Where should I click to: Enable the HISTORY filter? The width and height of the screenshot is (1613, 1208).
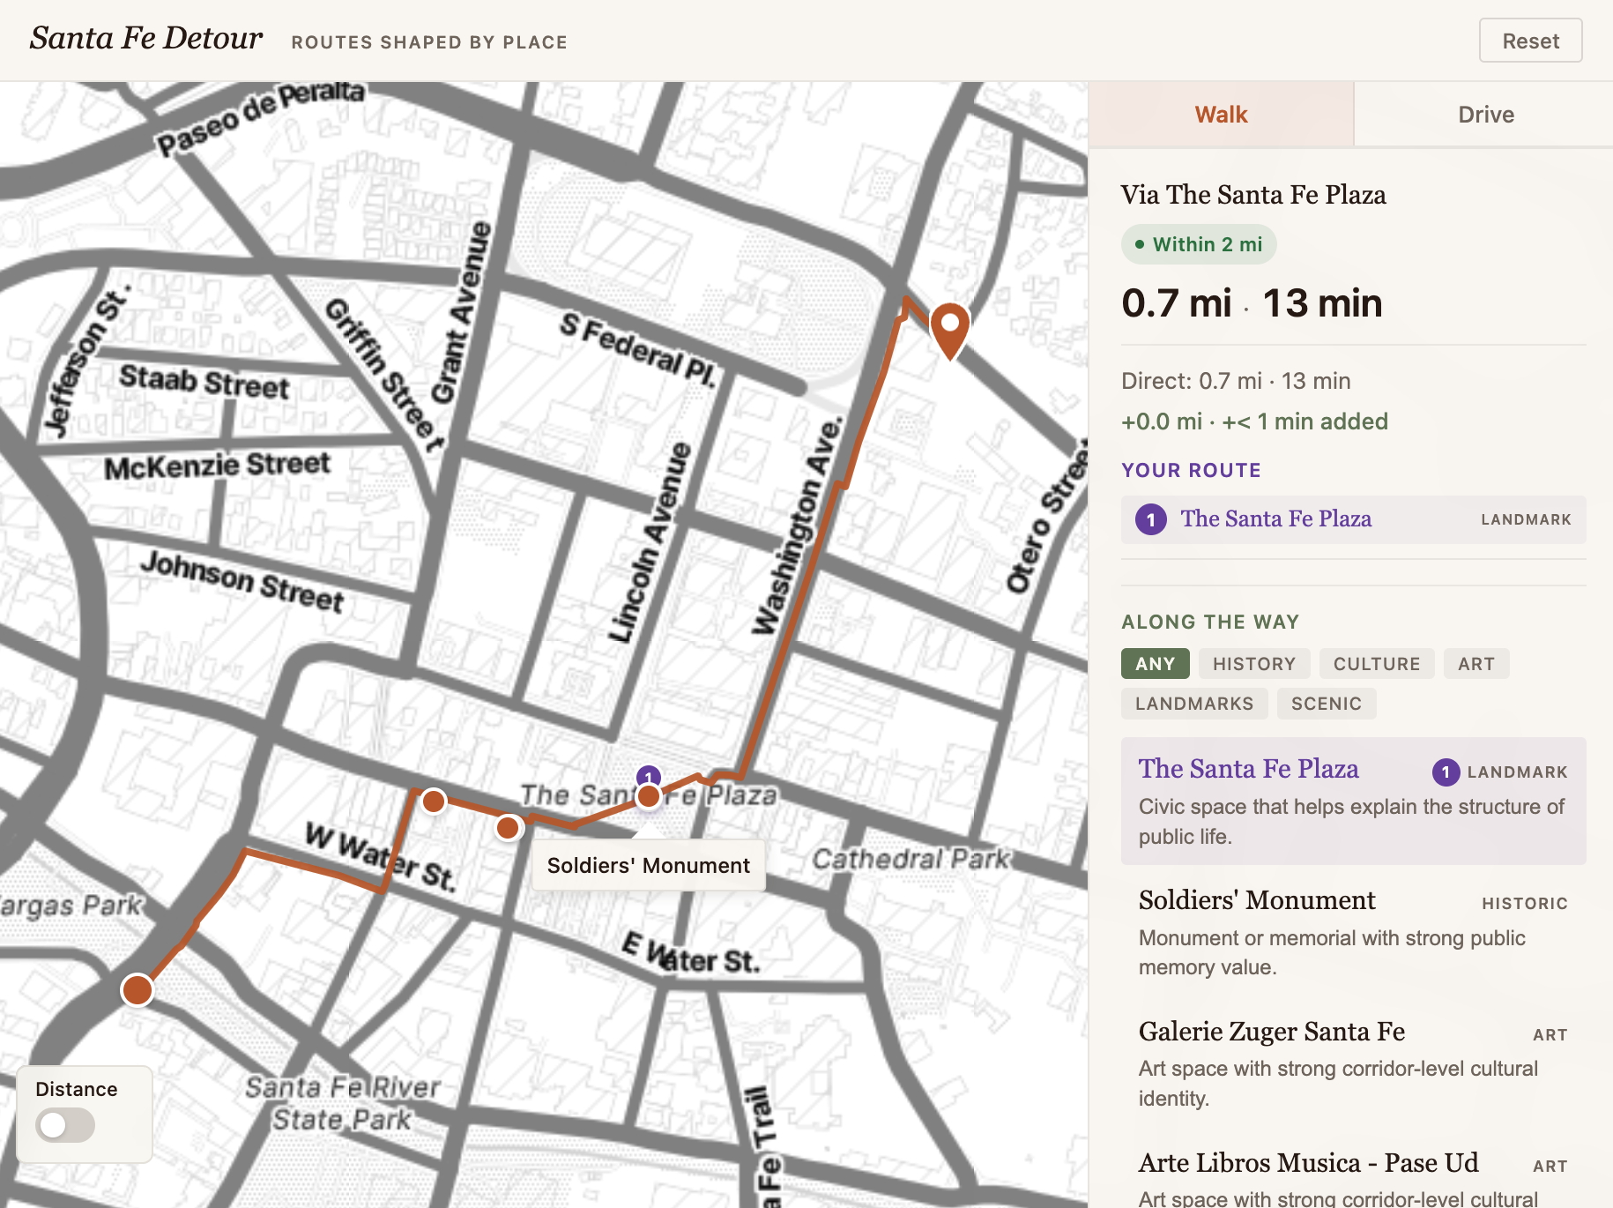(1254, 663)
